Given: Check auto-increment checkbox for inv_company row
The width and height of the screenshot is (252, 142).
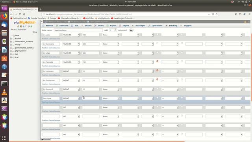Looking at the screenshot, I should tap(182, 70).
